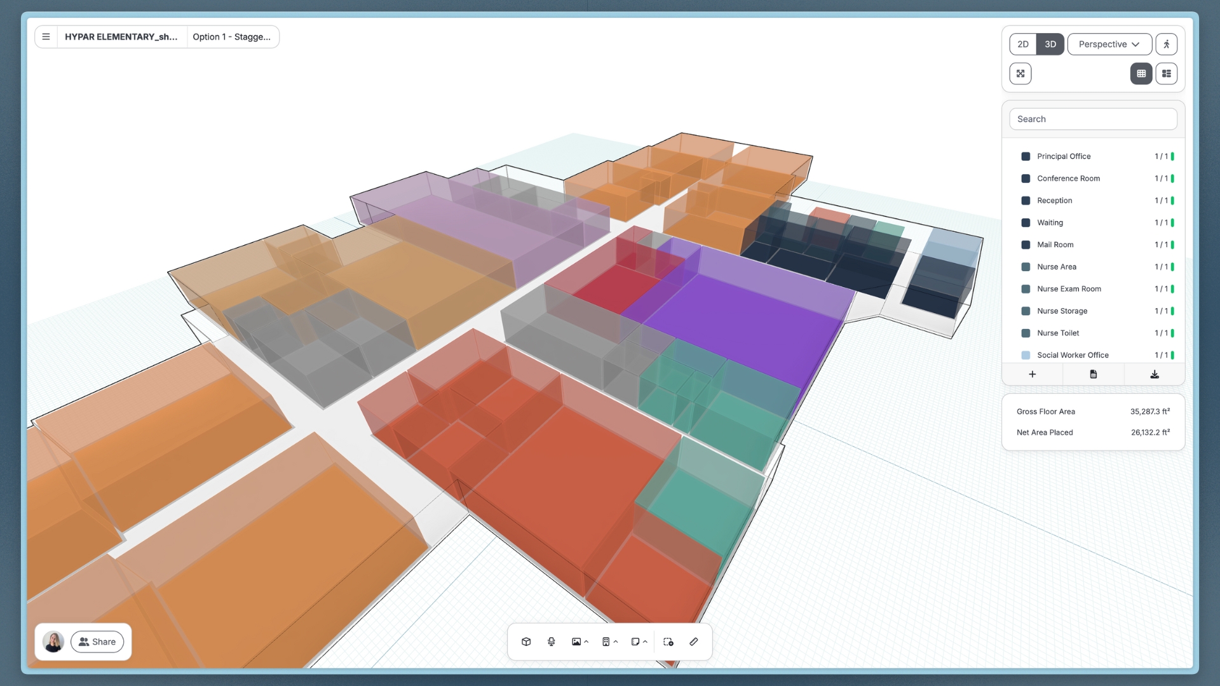Click the Share button
The image size is (1220, 686).
coord(97,642)
